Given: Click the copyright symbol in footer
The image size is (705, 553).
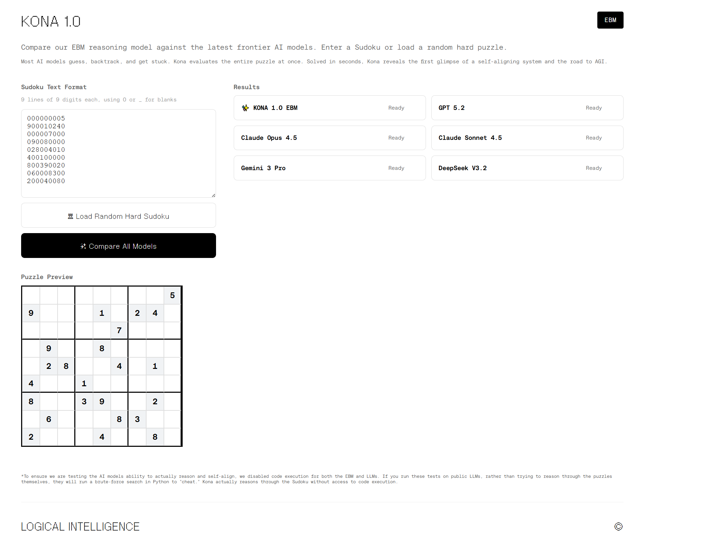Looking at the screenshot, I should coord(618,526).
